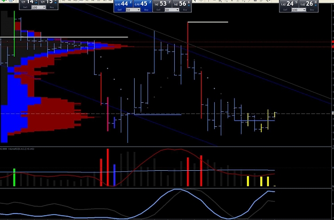Screen dimensions: 334x220
Task: Open the 50 quantity dropdown in the blue panel
Action: pyautogui.click(x=133, y=10)
